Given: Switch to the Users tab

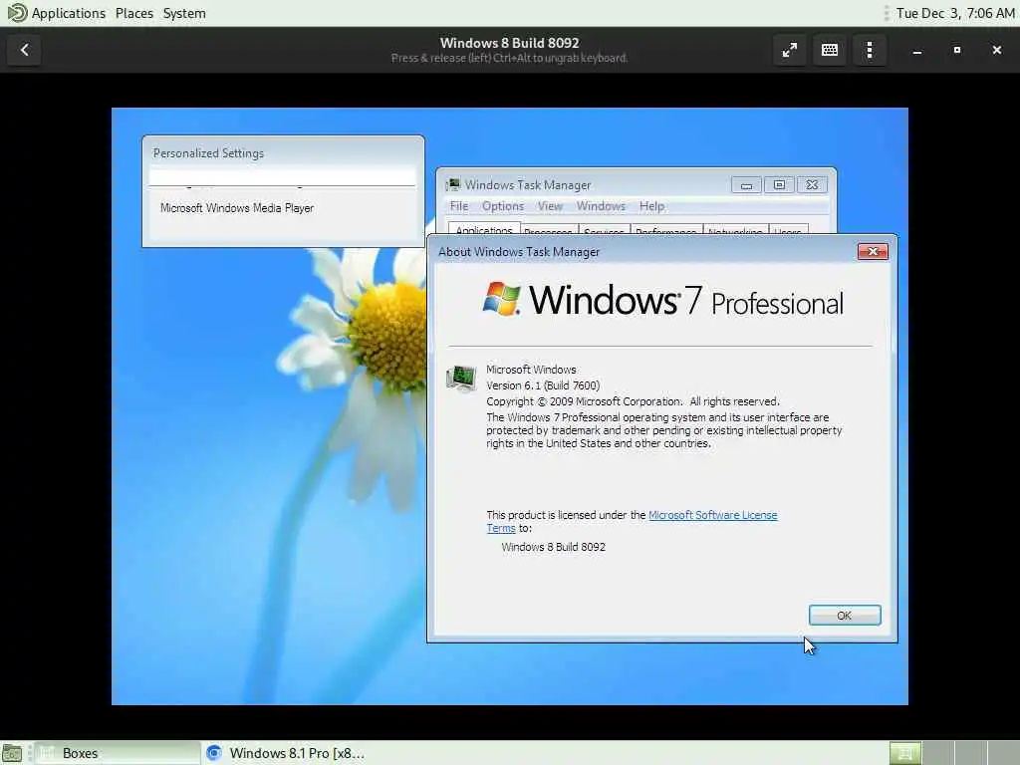Looking at the screenshot, I should [788, 230].
